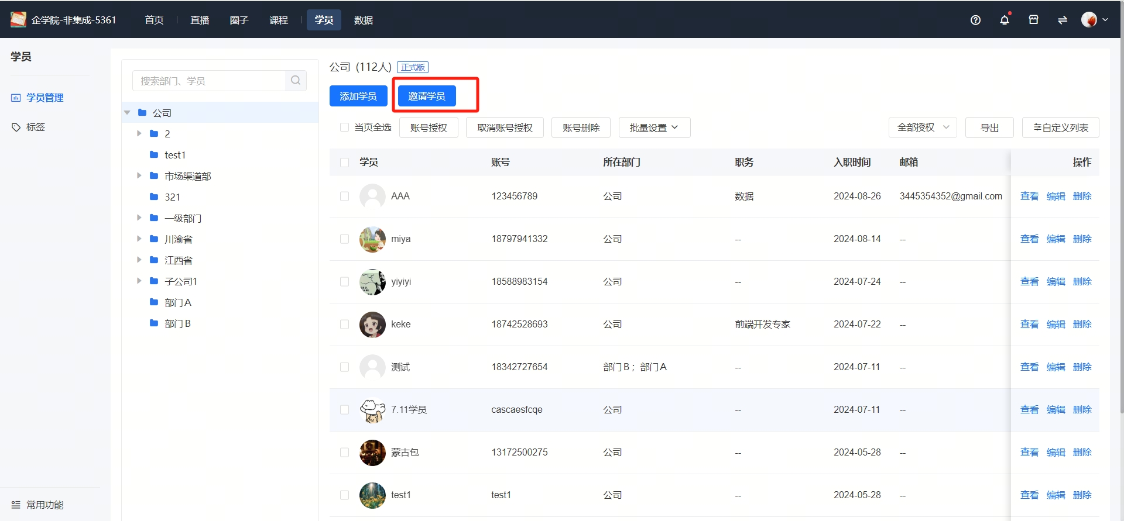Click 查看 for learner AAA
The image size is (1124, 521).
pos(1029,196)
